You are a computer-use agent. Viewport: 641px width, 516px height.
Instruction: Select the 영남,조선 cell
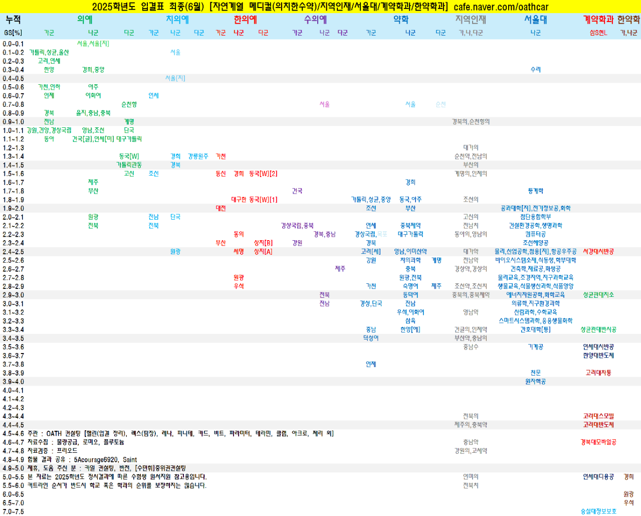point(93,130)
